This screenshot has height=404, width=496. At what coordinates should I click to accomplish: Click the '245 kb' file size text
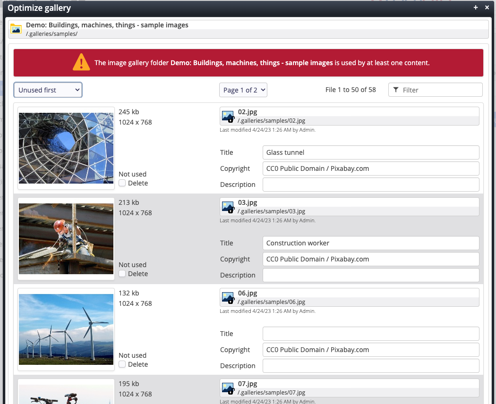(129, 112)
